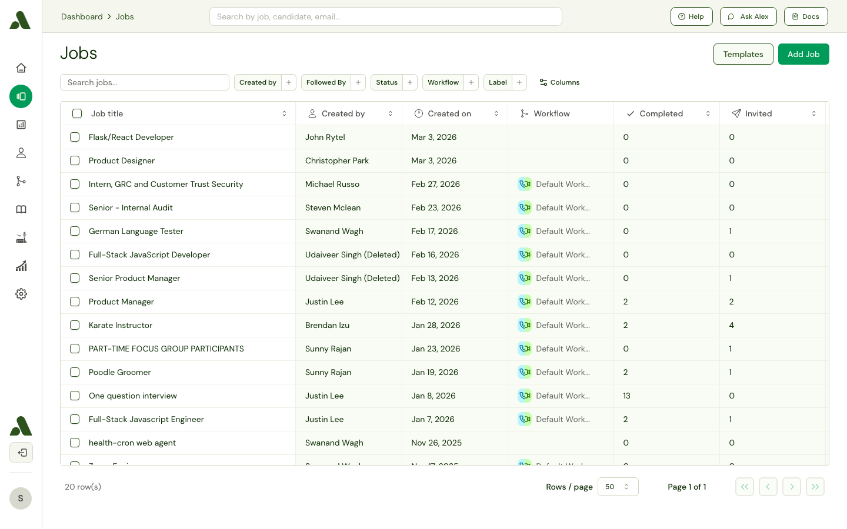Check the Senior Product Manager row
This screenshot has height=529, width=847.
point(75,278)
